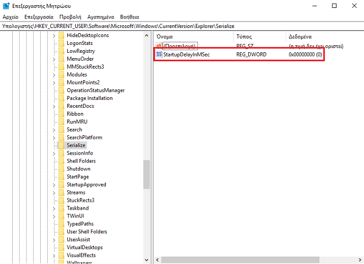Maximize the Registry Editor window
The width and height of the screenshot is (364, 264).
pos(334,6)
